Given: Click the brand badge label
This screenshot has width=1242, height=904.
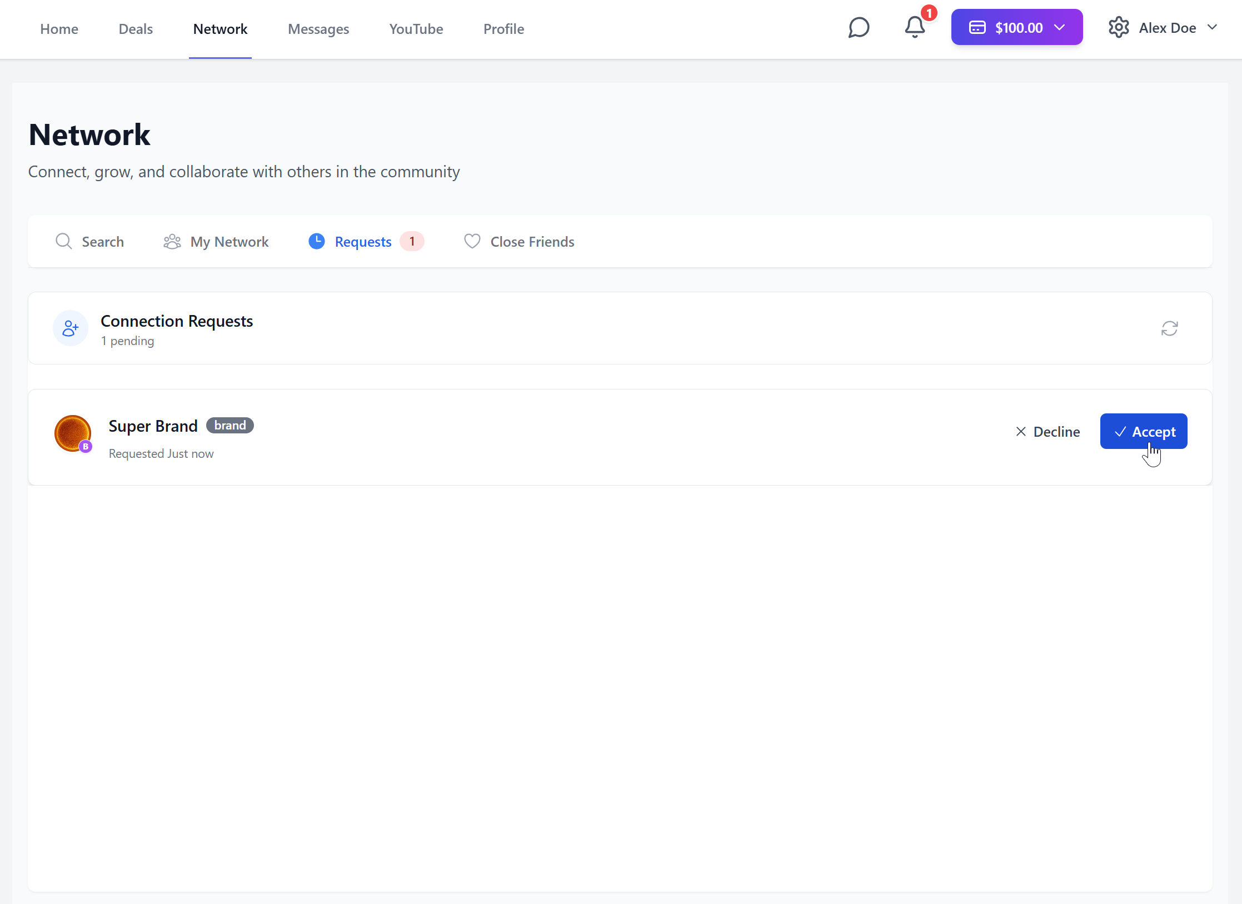Looking at the screenshot, I should (x=230, y=426).
